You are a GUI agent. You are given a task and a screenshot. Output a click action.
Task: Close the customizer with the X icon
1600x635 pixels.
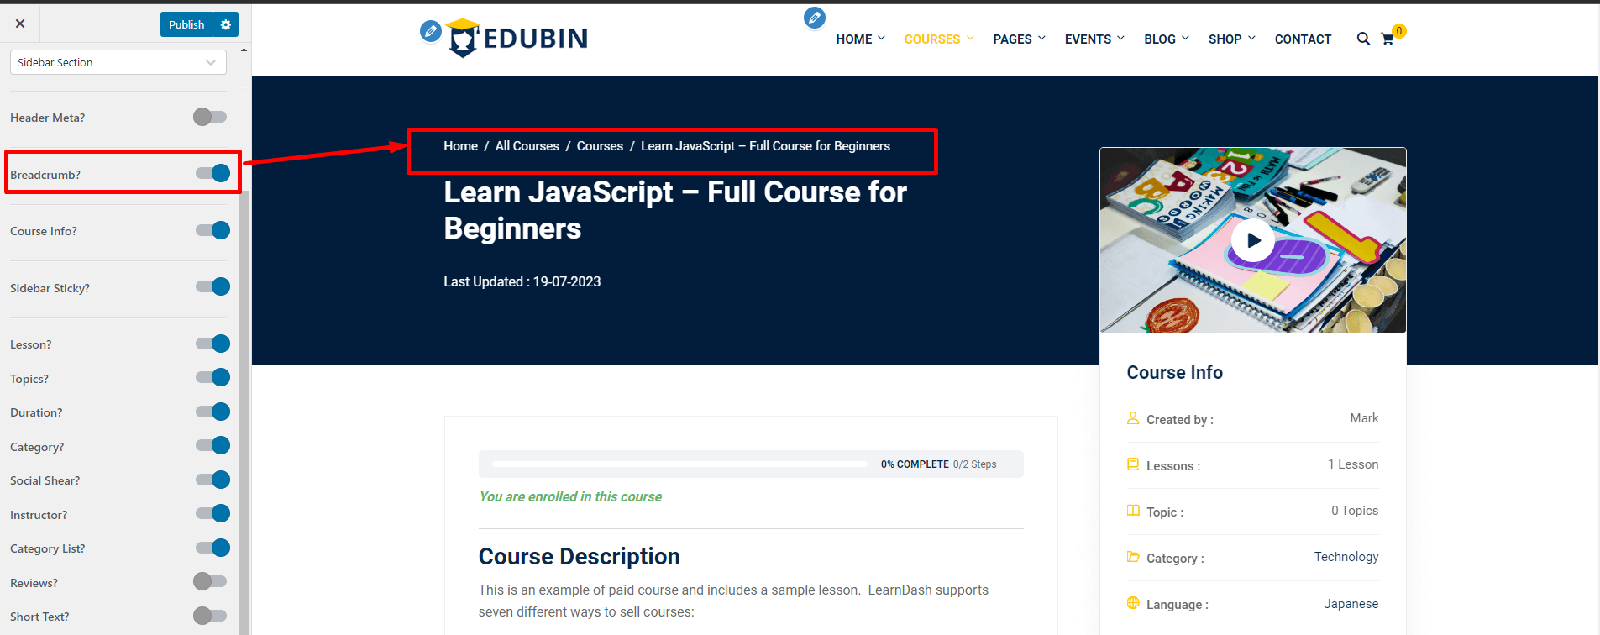(x=20, y=24)
